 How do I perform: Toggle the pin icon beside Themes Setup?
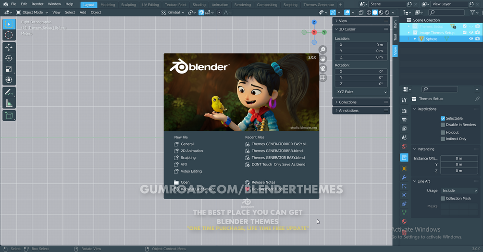click(477, 99)
